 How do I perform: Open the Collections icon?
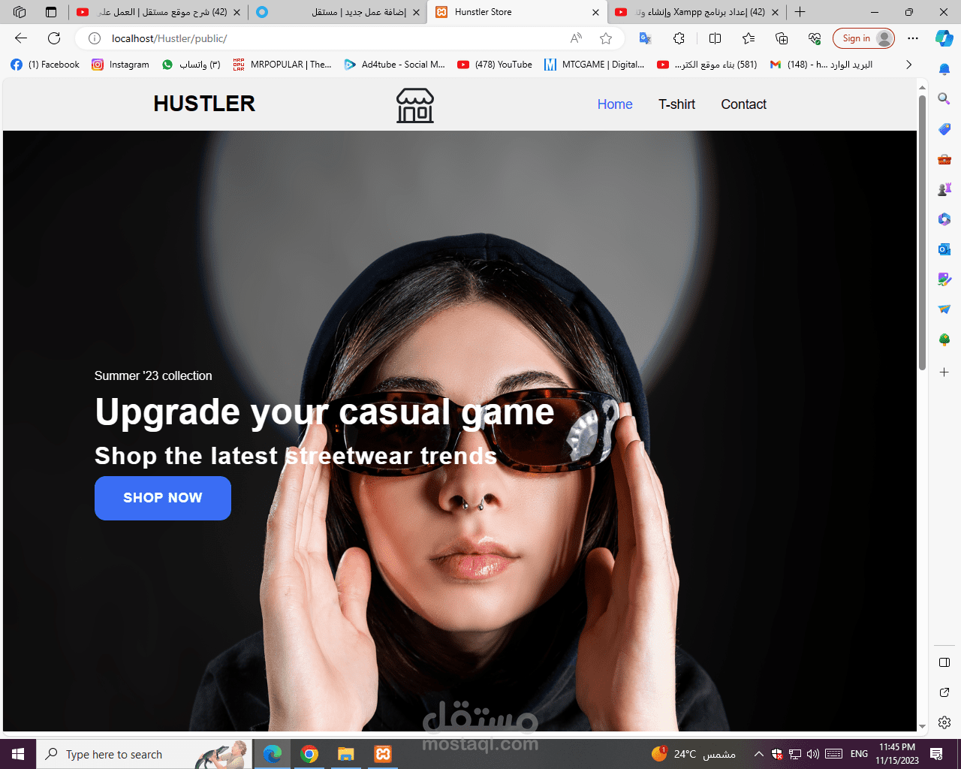tap(782, 38)
